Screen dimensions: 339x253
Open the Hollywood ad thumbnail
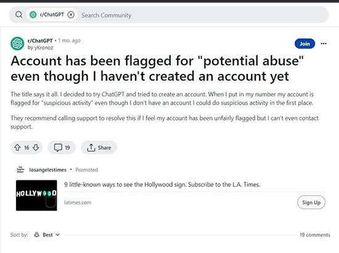(36, 195)
